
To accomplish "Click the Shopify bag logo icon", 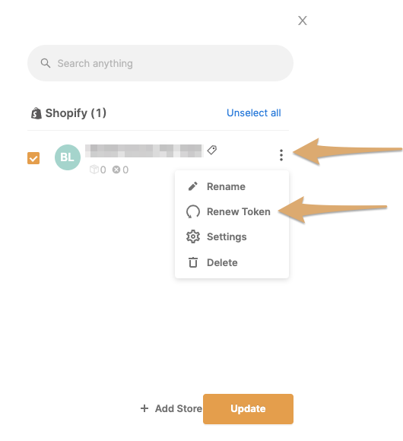I will 36,113.
